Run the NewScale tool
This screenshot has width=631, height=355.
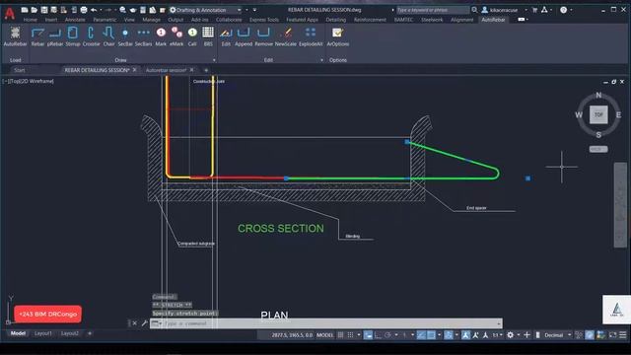pos(286,36)
